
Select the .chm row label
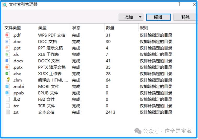click(x=17, y=80)
